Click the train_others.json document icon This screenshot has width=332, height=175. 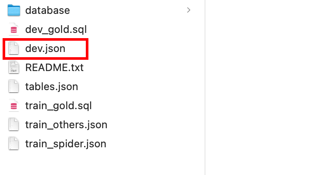tap(14, 125)
